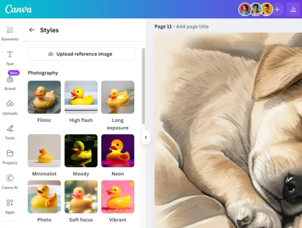Open the analytics chart icon
This screenshot has height=228, width=302.
293,10
